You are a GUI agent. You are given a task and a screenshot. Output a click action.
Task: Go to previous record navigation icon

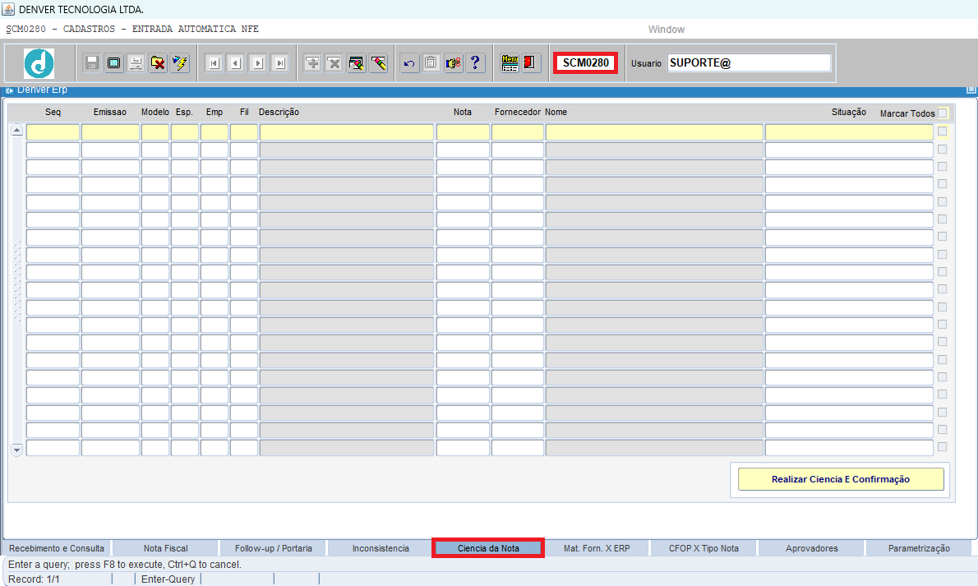coord(236,63)
